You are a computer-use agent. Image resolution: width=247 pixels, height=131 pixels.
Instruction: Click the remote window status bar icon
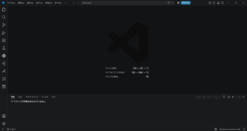(3, 129)
